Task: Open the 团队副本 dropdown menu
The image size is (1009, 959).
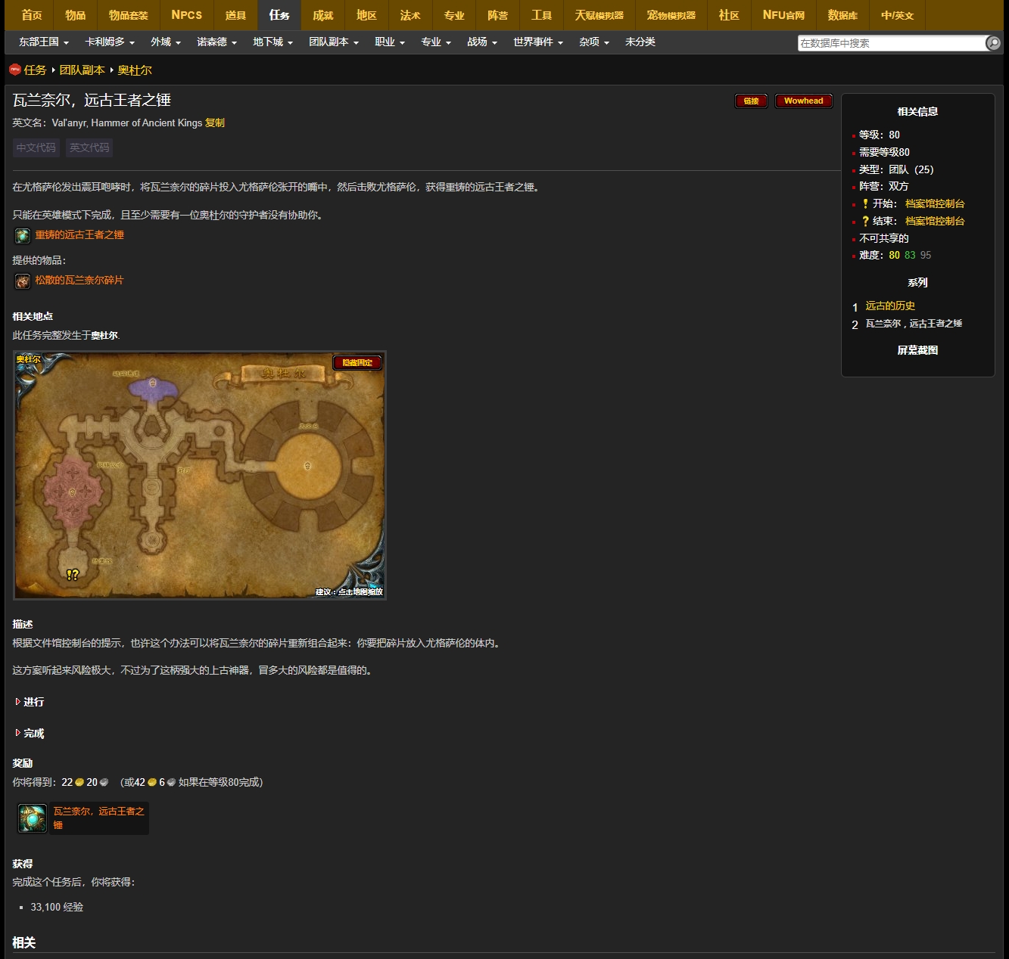Action: pyautogui.click(x=333, y=42)
